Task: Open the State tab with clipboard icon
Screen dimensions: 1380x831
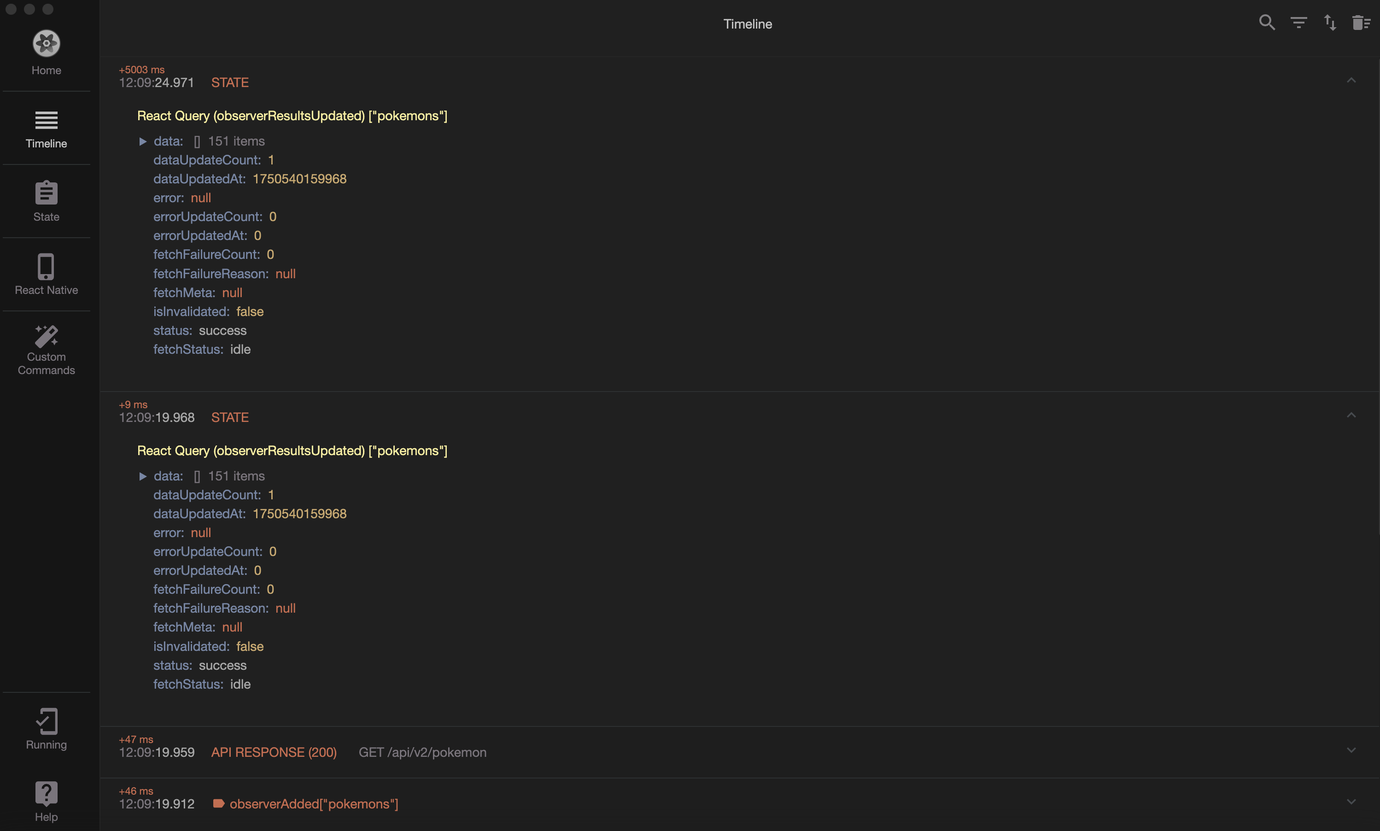Action: (x=46, y=201)
